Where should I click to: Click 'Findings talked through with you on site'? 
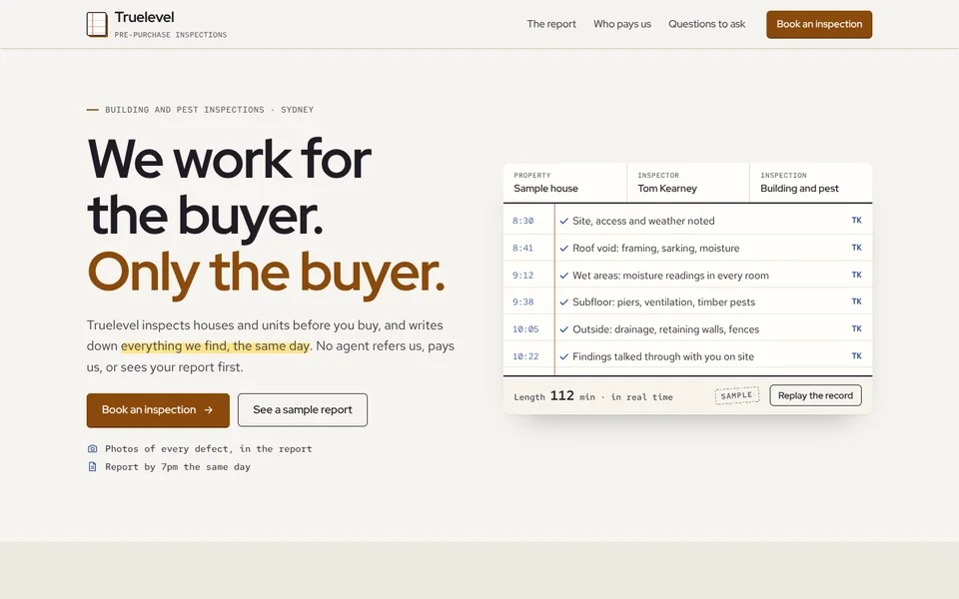click(663, 356)
